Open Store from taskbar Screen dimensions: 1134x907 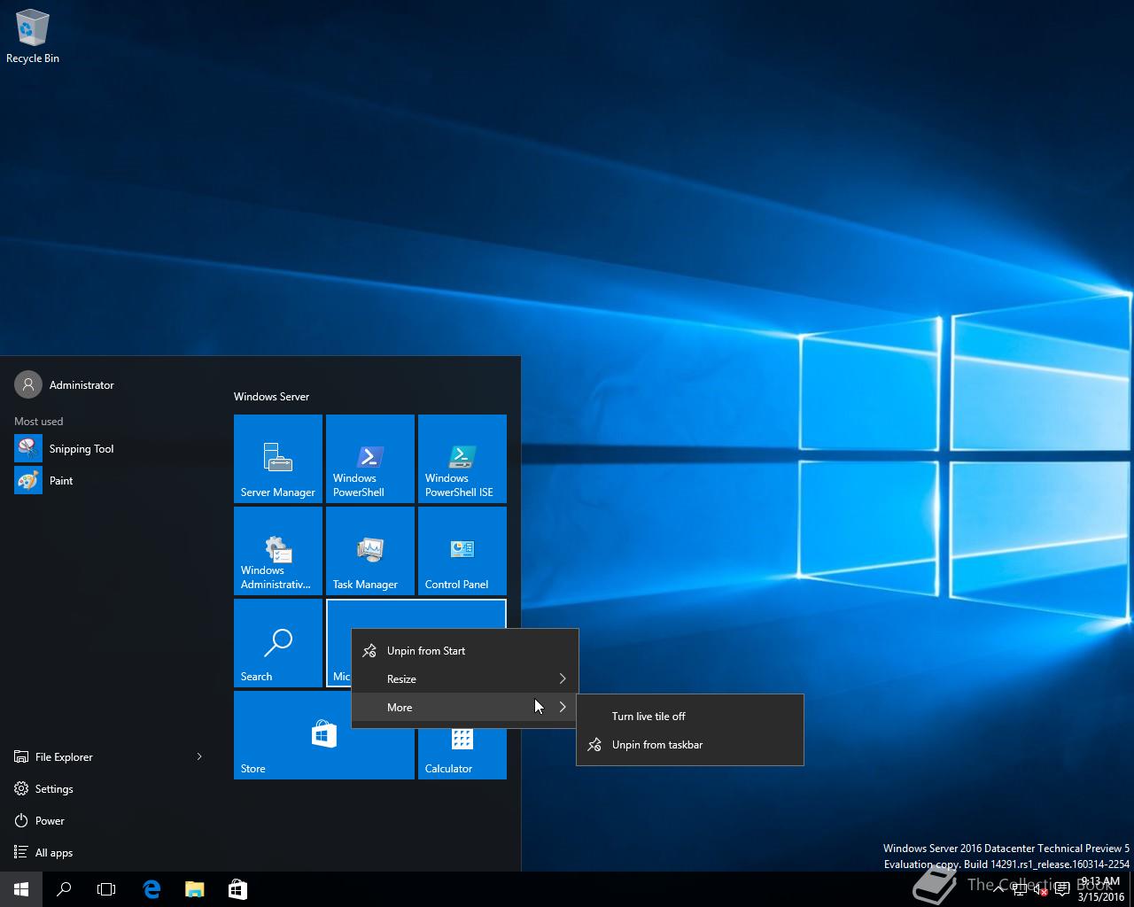237,889
